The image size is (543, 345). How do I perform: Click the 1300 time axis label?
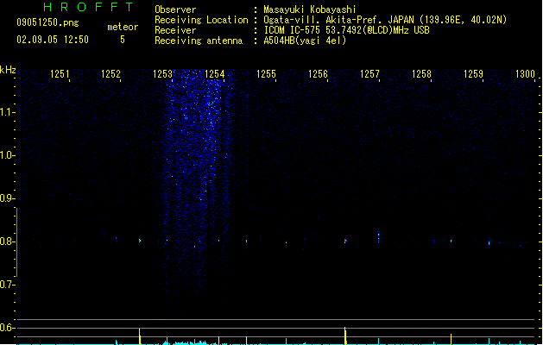(x=526, y=73)
